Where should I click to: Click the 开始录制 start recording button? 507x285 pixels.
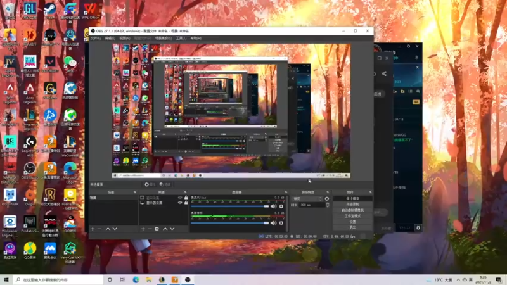coord(352,204)
